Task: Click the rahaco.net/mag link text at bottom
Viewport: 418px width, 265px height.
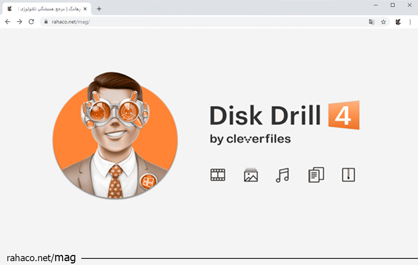Action: (41, 257)
